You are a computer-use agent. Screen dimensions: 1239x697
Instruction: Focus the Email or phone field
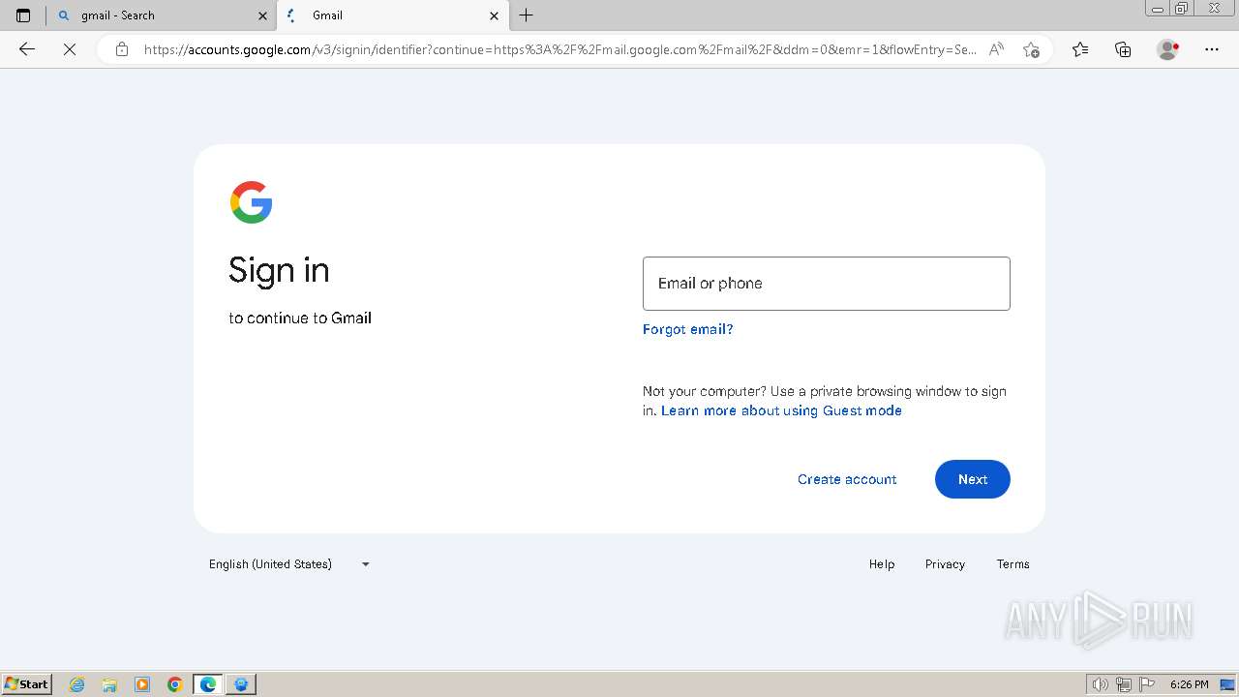(x=827, y=284)
